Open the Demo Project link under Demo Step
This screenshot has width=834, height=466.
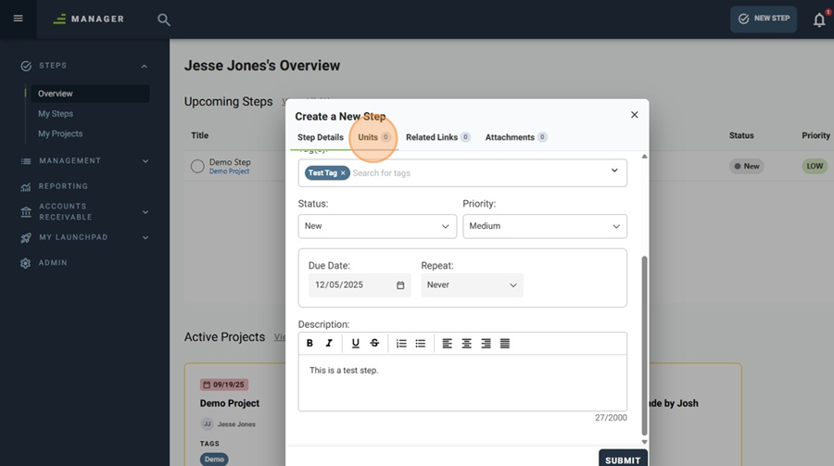pyautogui.click(x=229, y=171)
